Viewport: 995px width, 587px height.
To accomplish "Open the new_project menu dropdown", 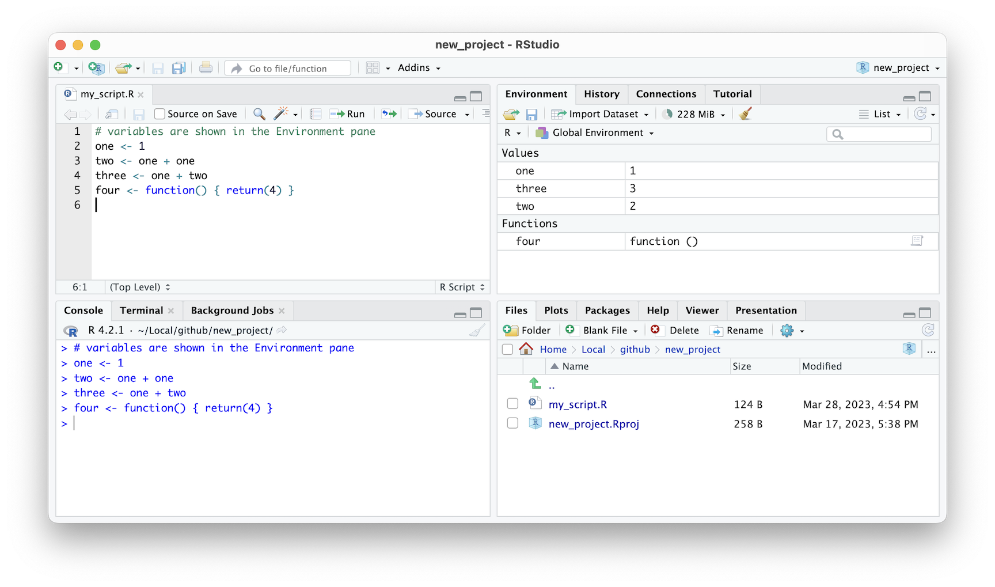I will pos(898,68).
